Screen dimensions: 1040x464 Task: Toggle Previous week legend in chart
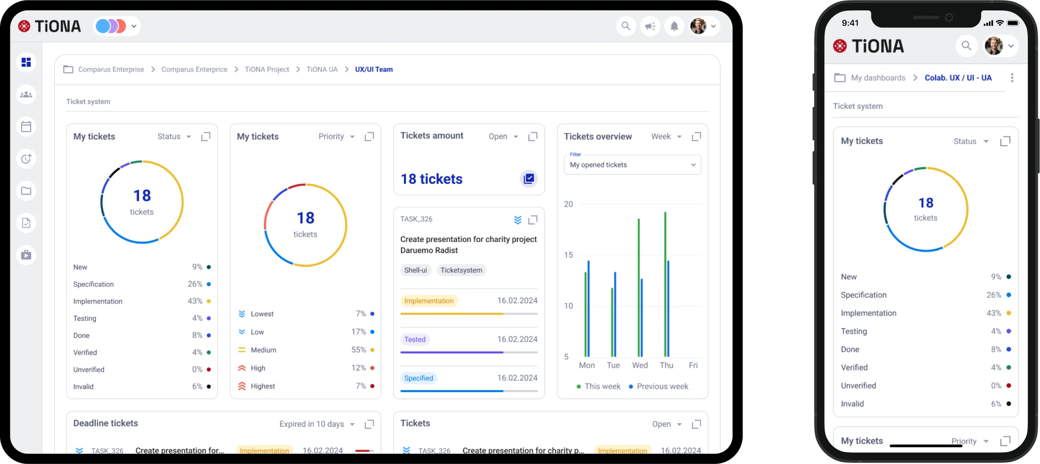[658, 386]
